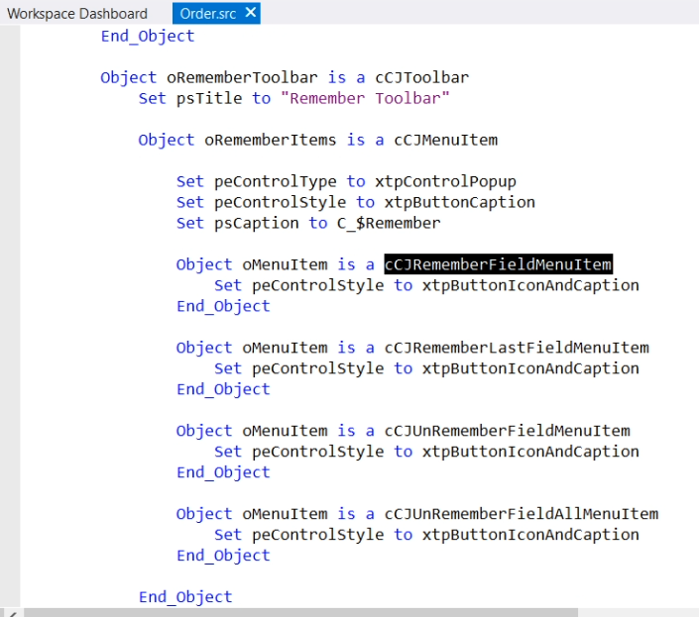
Task: Click the oRememberItems object name
Action: coord(273,140)
